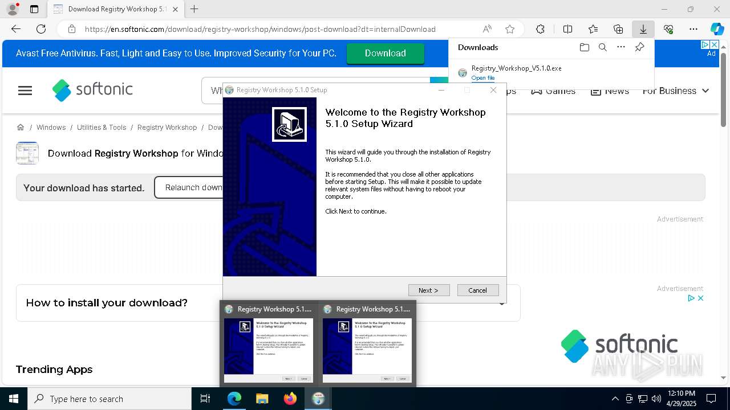This screenshot has width=730, height=410.
Task: Open Firefox from the taskbar
Action: click(290, 399)
